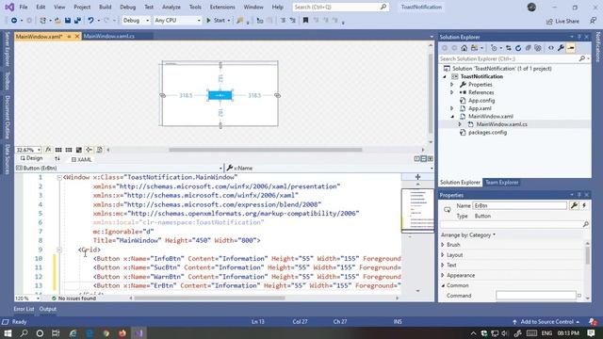This screenshot has width=603, height=339.
Task: Click the Navigate Backward toolbar icon
Action: (x=14, y=21)
